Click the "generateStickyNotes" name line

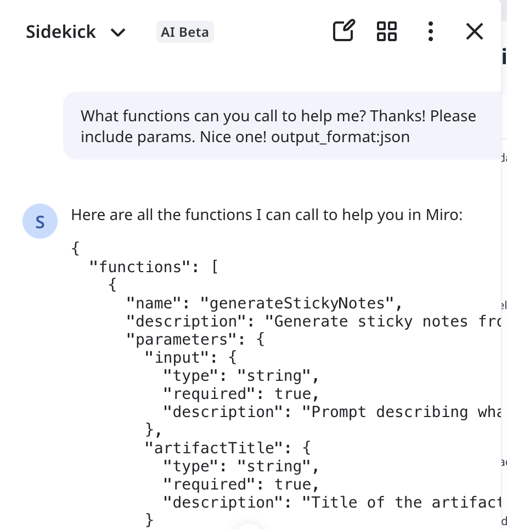point(264,303)
